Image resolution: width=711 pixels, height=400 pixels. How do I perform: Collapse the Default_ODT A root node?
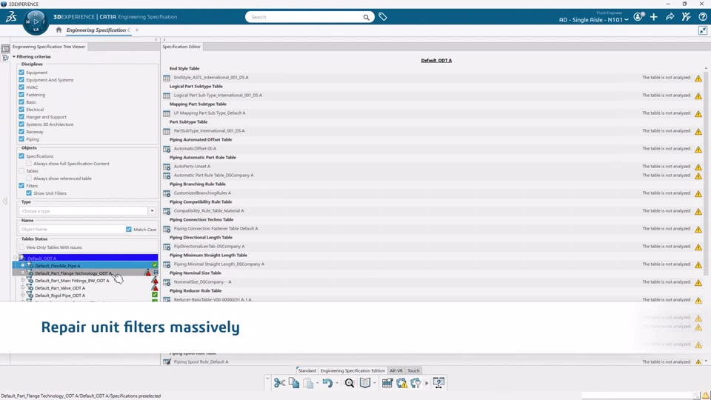(x=16, y=258)
